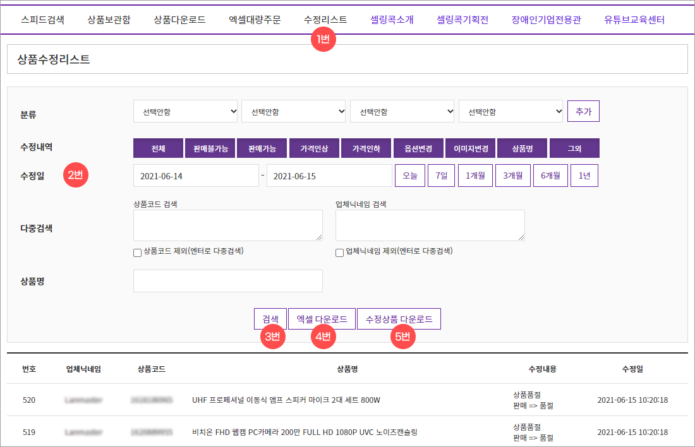The height and width of the screenshot is (447, 695).
Task: Click the 검색 search button
Action: pyautogui.click(x=270, y=318)
